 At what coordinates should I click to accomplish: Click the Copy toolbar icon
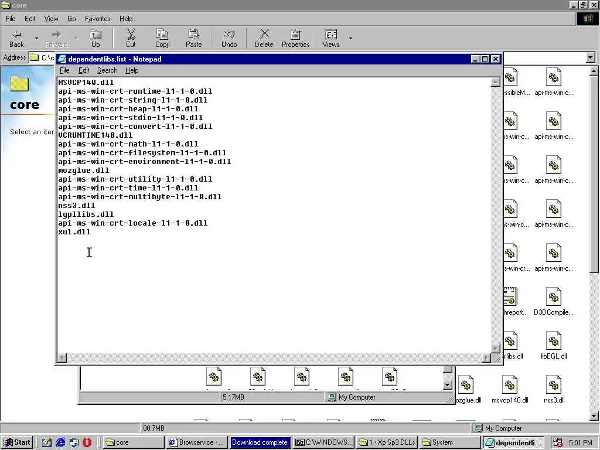coord(162,39)
